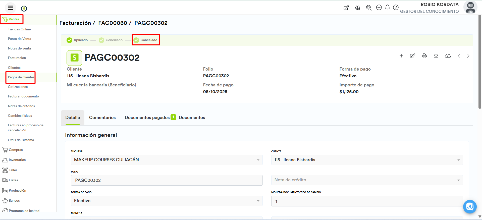Go to next record arrow
This screenshot has height=220, width=482.
point(468,56)
